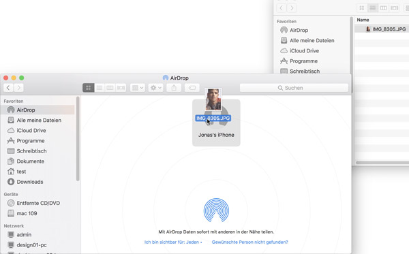
Task: Switch AirDrop window to icon view
Action: coord(89,88)
